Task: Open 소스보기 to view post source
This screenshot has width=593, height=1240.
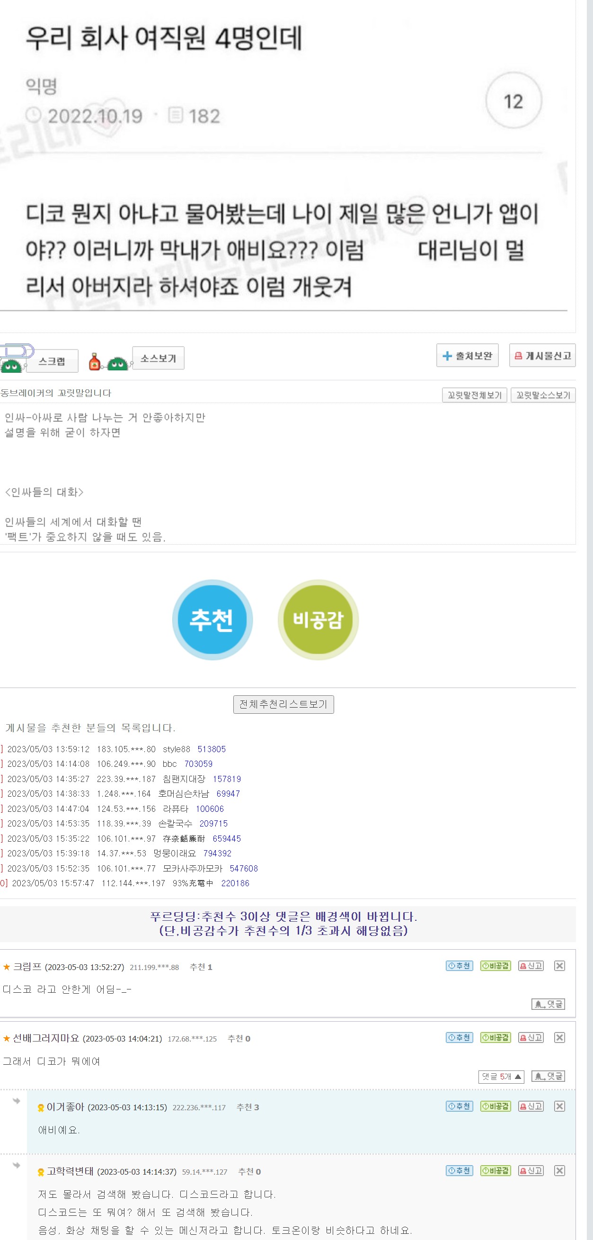Action: click(x=158, y=358)
